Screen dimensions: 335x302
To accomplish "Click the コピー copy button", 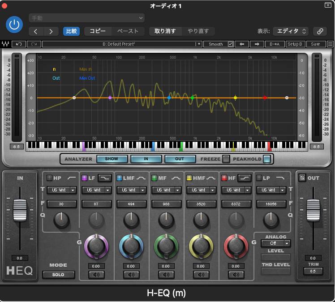I will tap(98, 31).
